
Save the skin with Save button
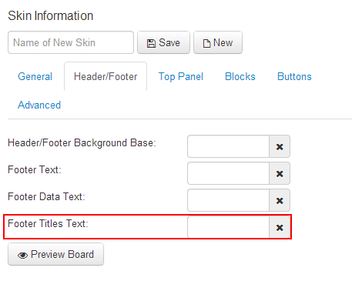[163, 42]
